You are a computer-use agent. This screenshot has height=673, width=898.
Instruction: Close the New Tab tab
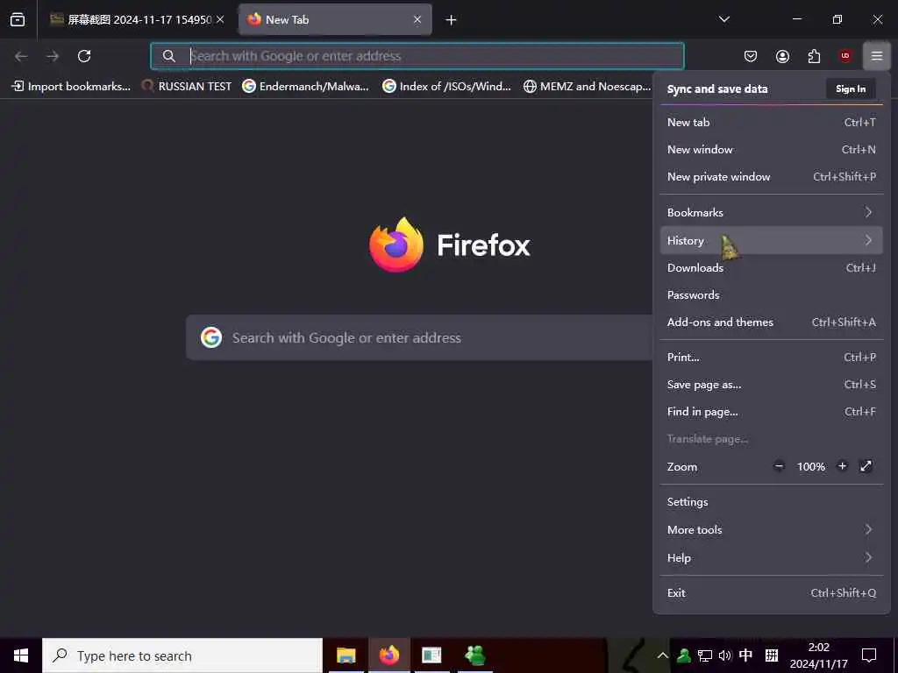point(417,19)
